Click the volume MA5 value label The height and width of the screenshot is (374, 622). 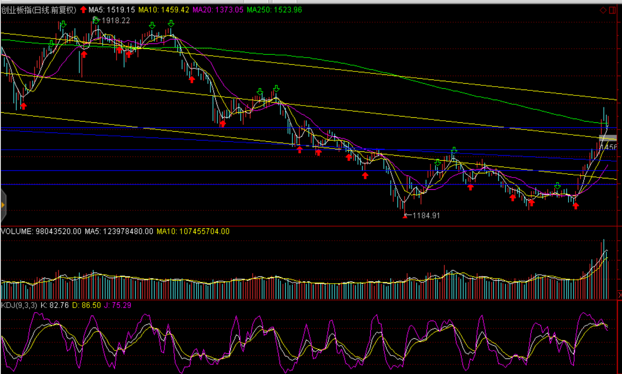(119, 231)
